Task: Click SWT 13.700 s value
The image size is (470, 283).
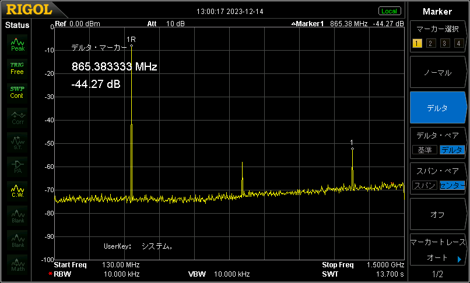Action: (390, 274)
